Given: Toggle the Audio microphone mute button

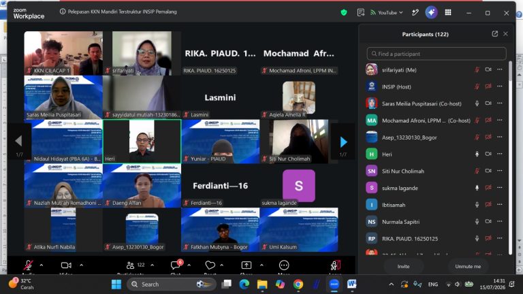Looking at the screenshot, I should (x=29, y=265).
